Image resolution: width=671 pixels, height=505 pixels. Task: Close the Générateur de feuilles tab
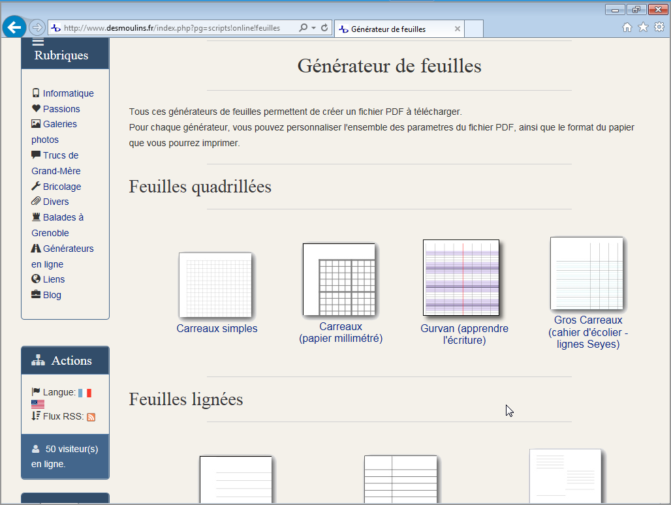[x=457, y=29]
